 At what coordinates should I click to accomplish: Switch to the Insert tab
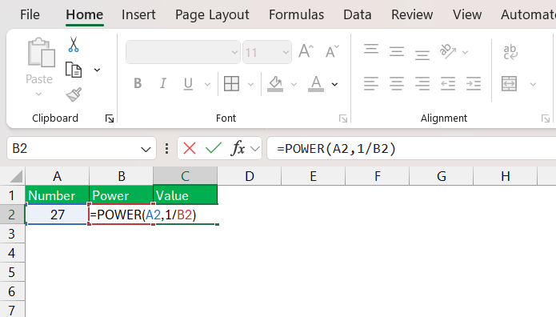(x=138, y=15)
